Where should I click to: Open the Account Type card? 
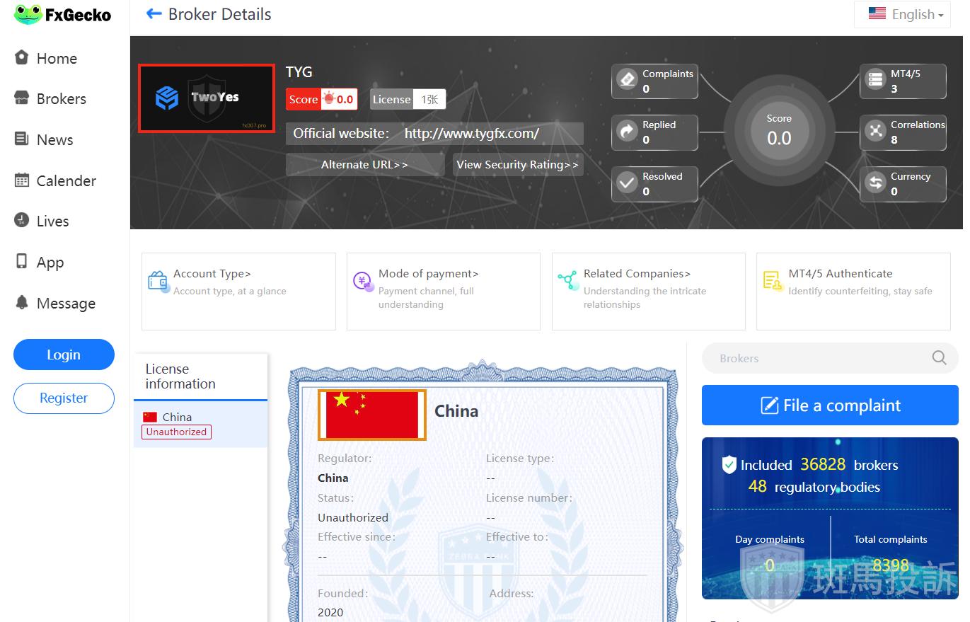(x=238, y=291)
